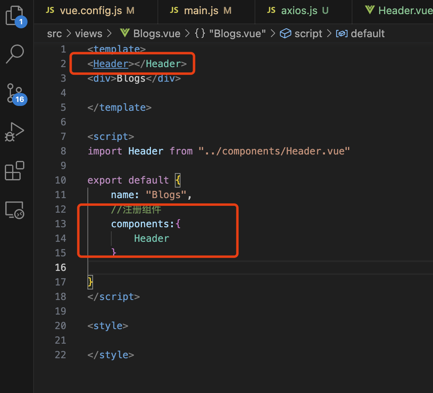The height and width of the screenshot is (393, 433).
Task: Click the underlined Header tag link
Action: [110, 64]
